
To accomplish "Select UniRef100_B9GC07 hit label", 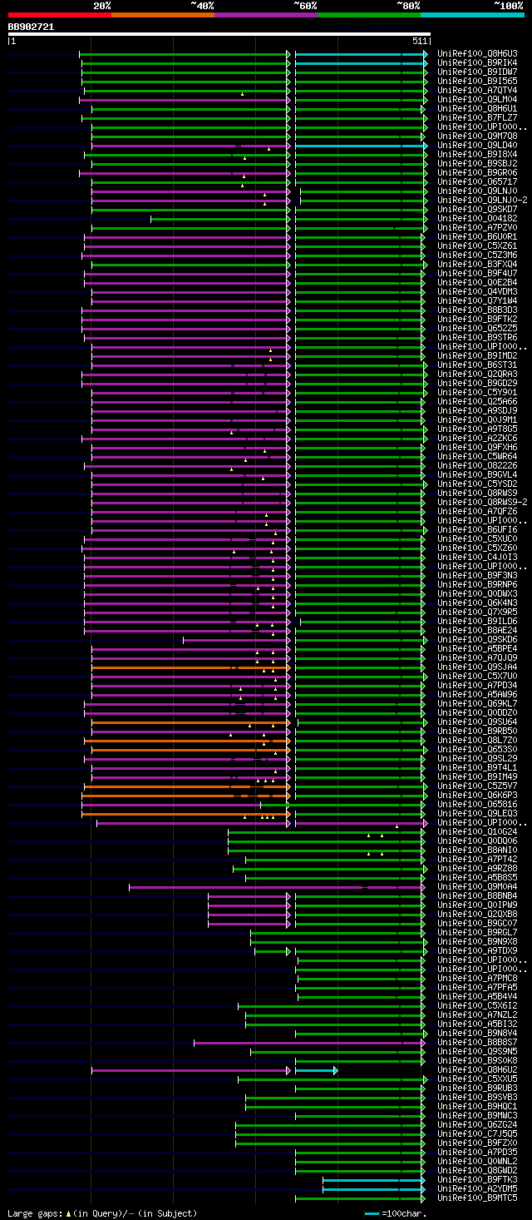I will [477, 923].
